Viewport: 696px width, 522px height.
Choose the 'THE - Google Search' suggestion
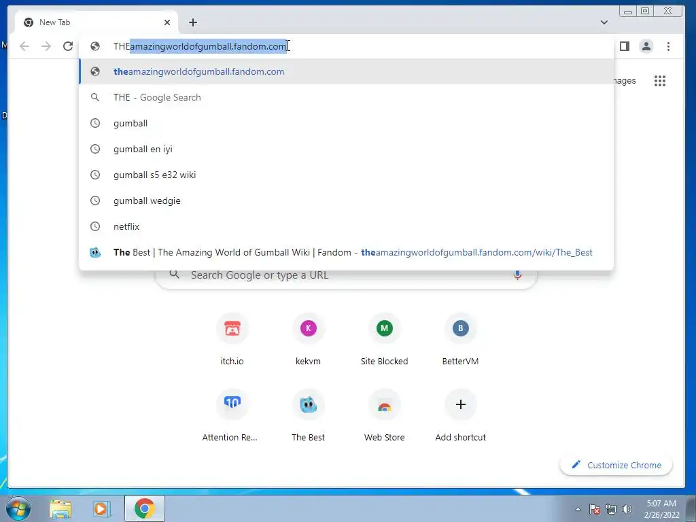(x=346, y=97)
